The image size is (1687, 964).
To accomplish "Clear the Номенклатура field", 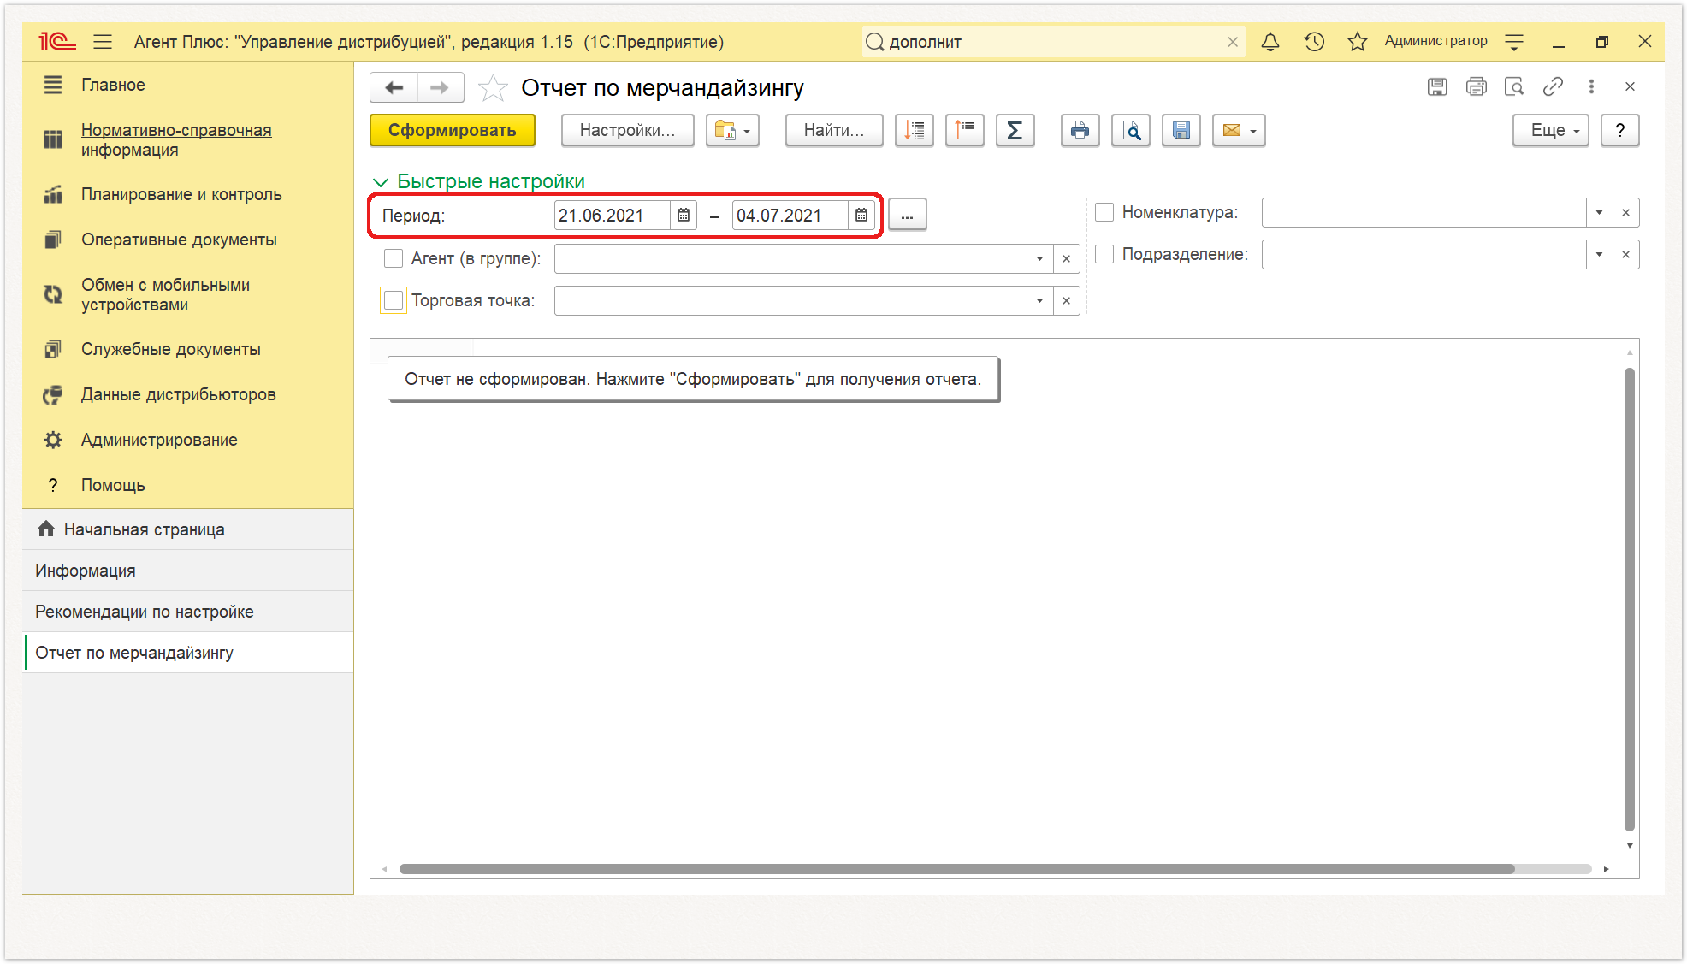I will coord(1625,212).
